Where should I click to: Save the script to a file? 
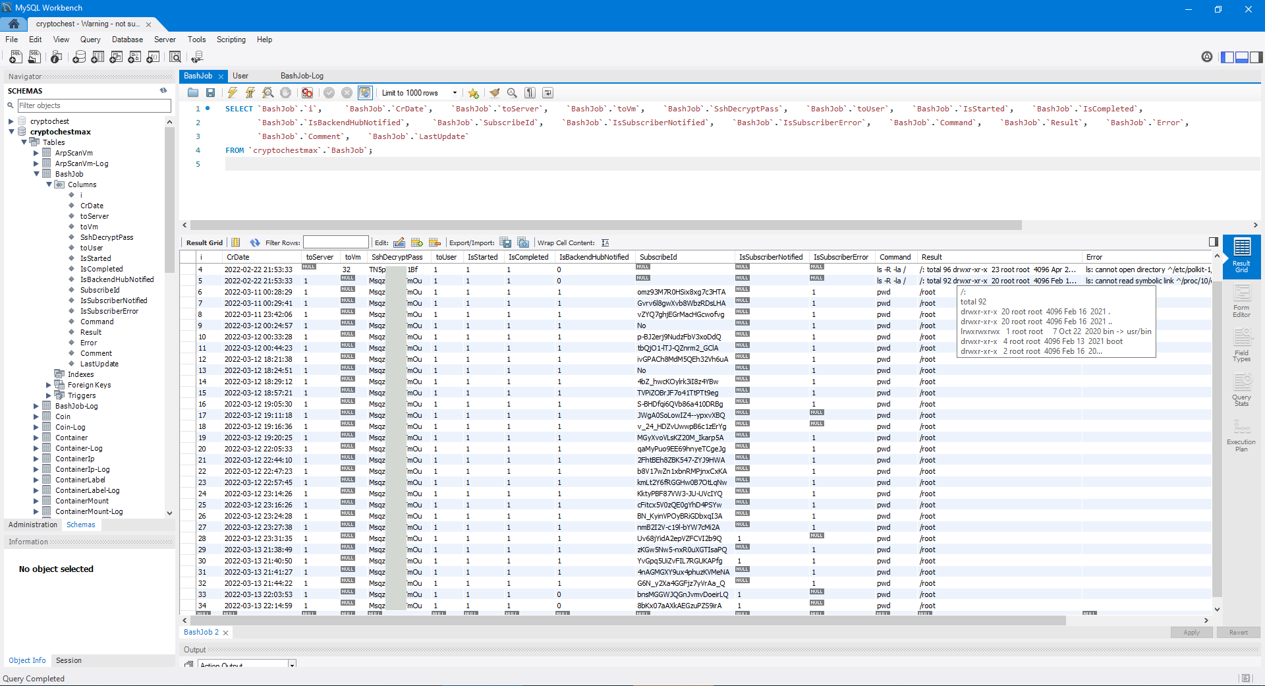210,93
